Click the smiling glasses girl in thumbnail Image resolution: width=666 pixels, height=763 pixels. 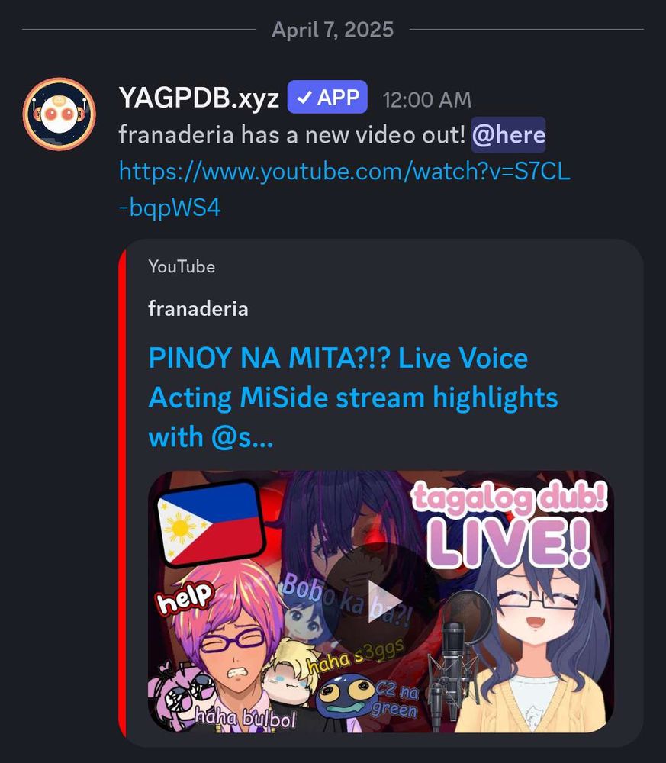coord(535,647)
